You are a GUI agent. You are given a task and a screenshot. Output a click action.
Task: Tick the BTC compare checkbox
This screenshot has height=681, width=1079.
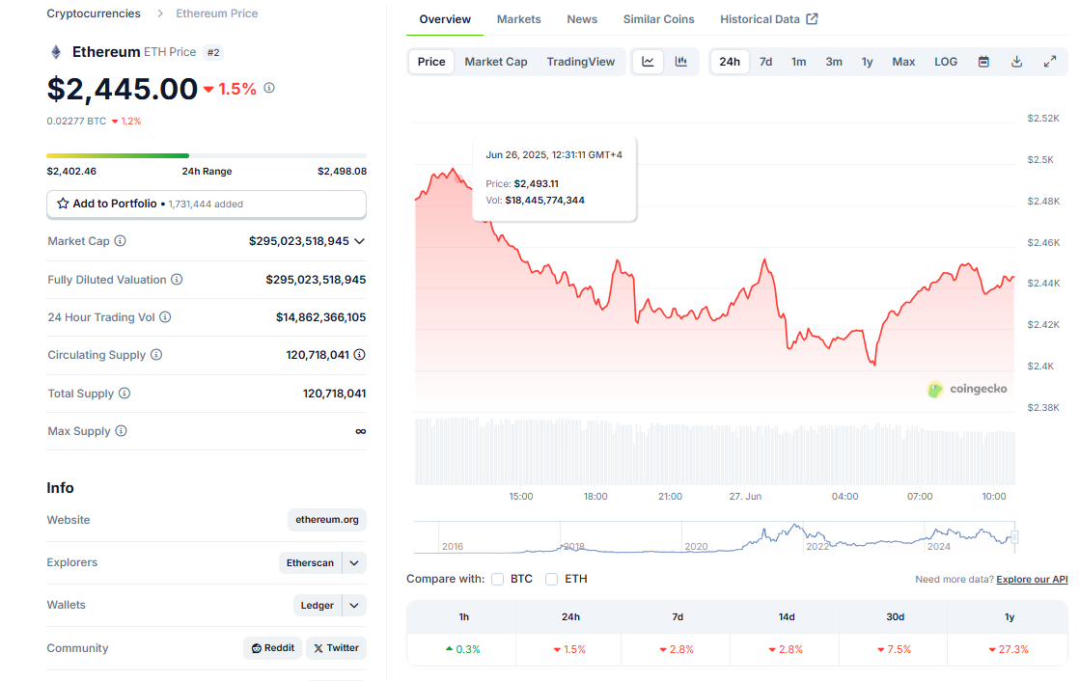498,579
